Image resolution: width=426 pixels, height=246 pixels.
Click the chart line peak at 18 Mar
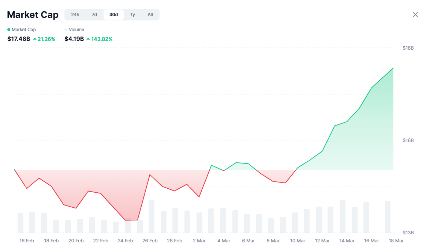pos(393,68)
